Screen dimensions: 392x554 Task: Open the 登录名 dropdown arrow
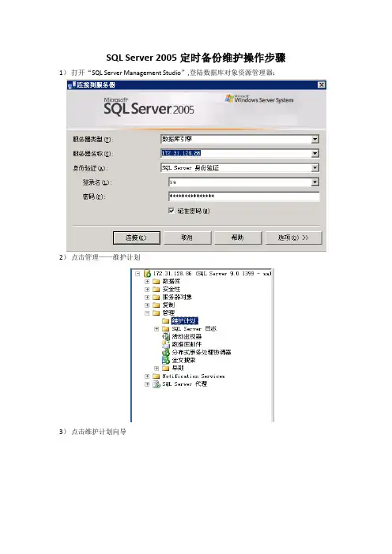[x=315, y=182]
